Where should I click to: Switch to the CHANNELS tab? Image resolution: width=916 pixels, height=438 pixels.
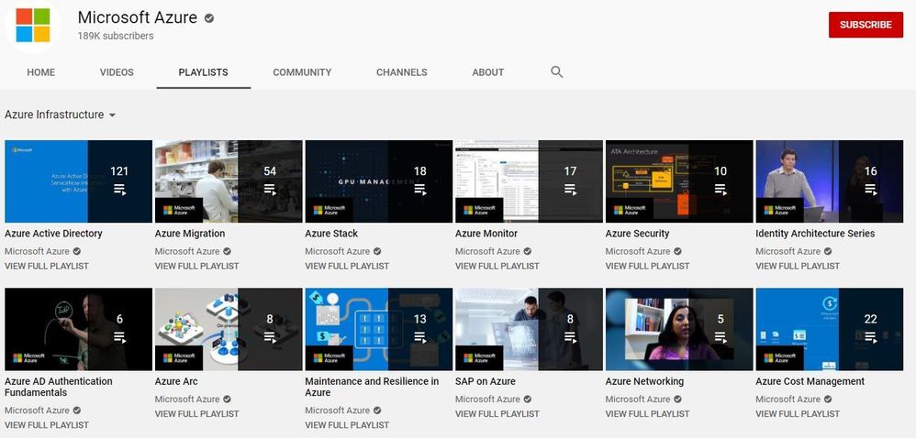coord(402,72)
